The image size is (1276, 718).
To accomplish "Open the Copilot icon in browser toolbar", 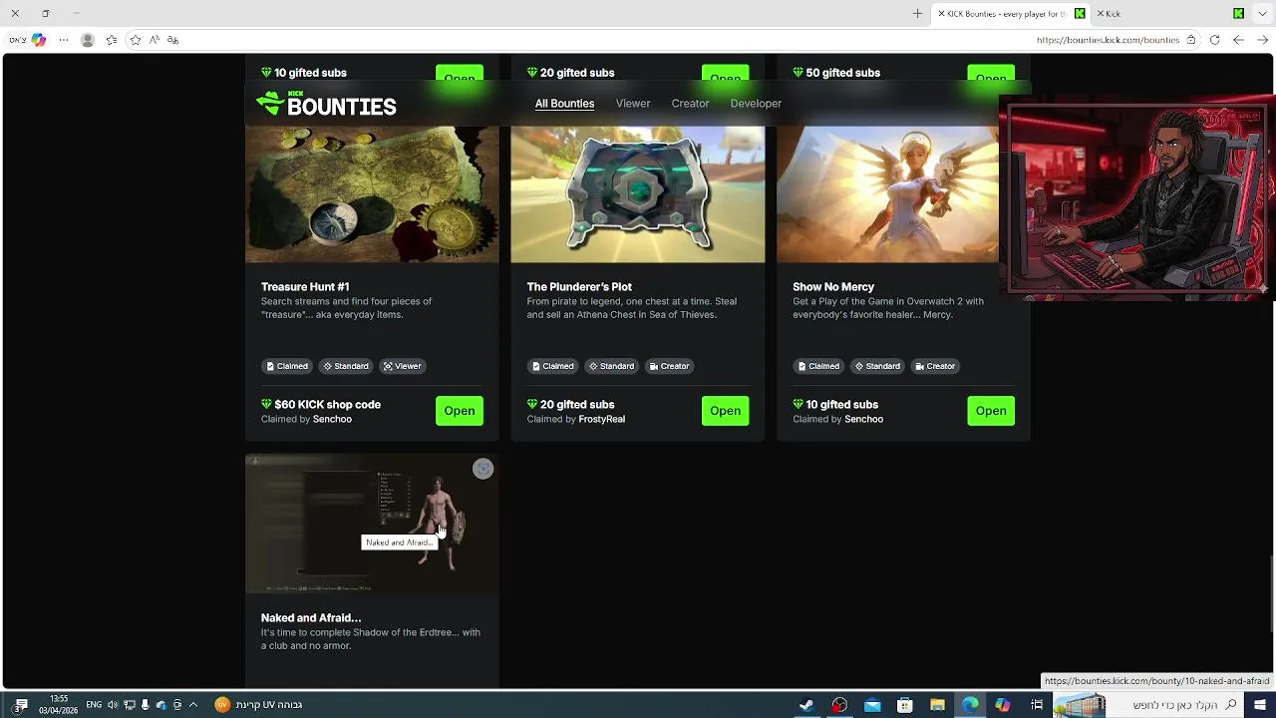I will click(x=39, y=40).
